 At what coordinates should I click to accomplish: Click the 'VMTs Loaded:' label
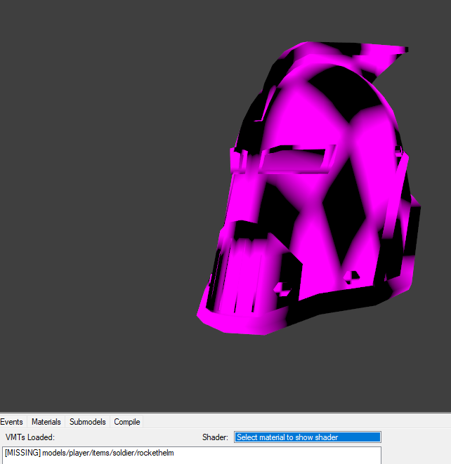(30, 437)
